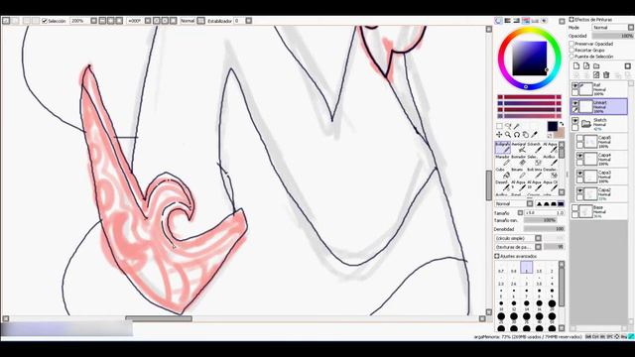
Task: Select flattest brush edge shape
Action: pyautogui.click(x=561, y=203)
